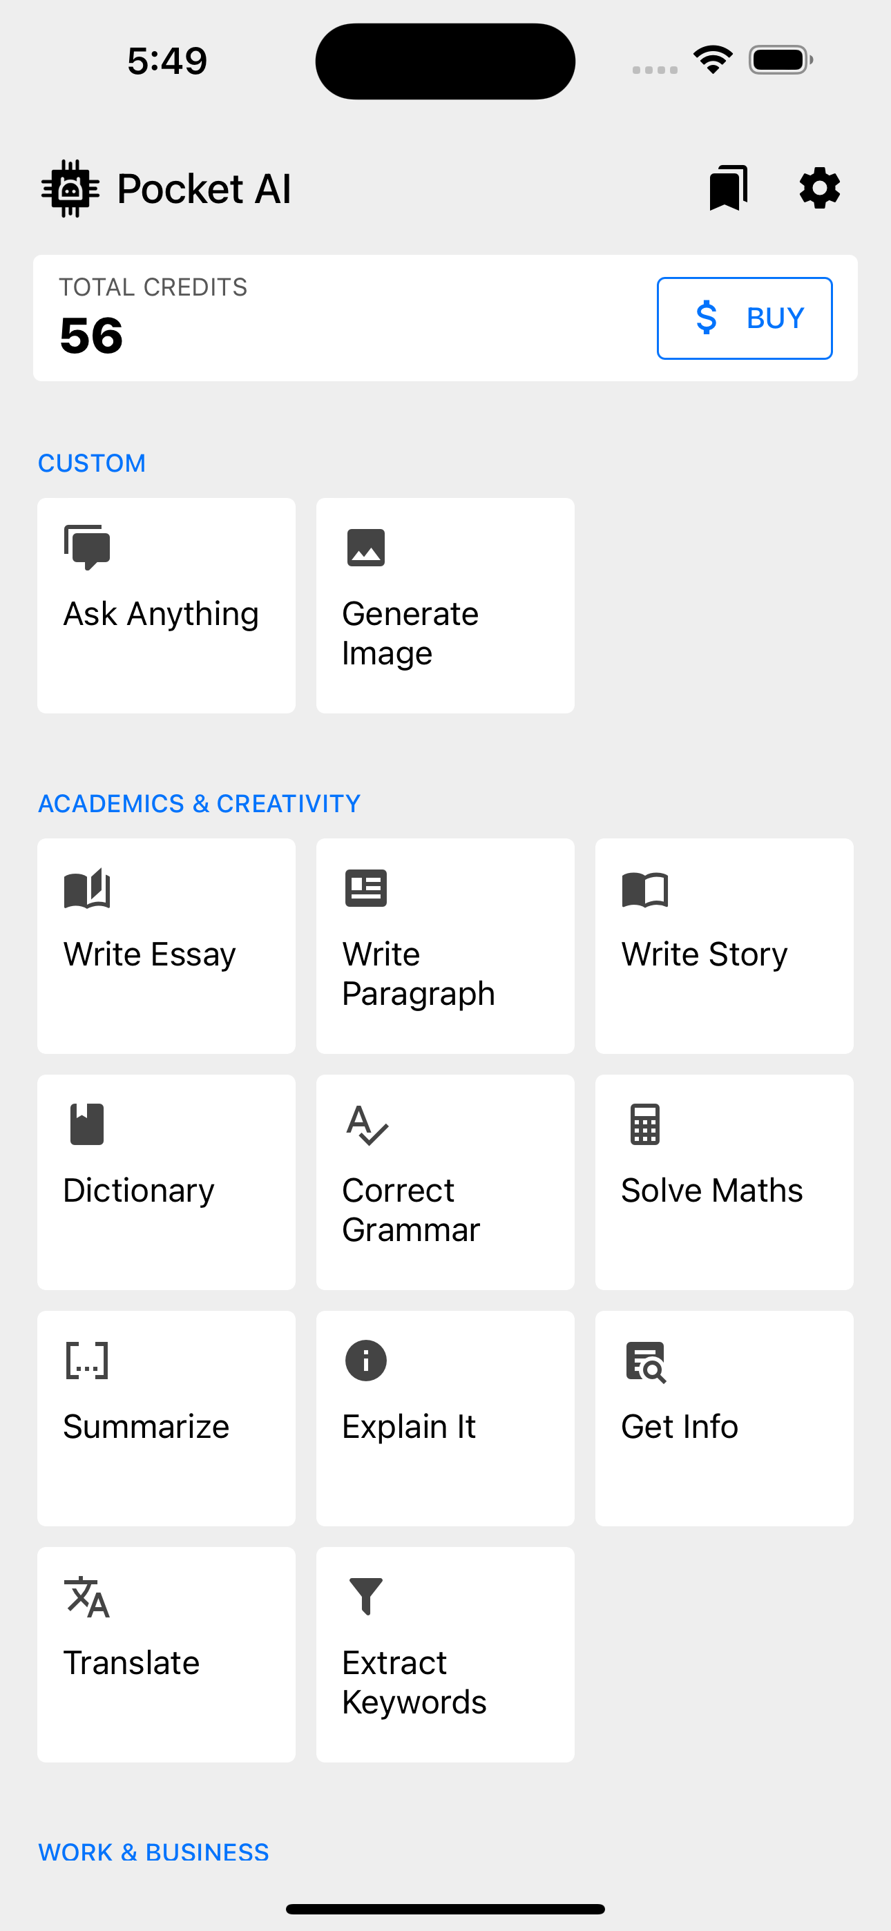Click the Generate Image picture icon

[366, 547]
